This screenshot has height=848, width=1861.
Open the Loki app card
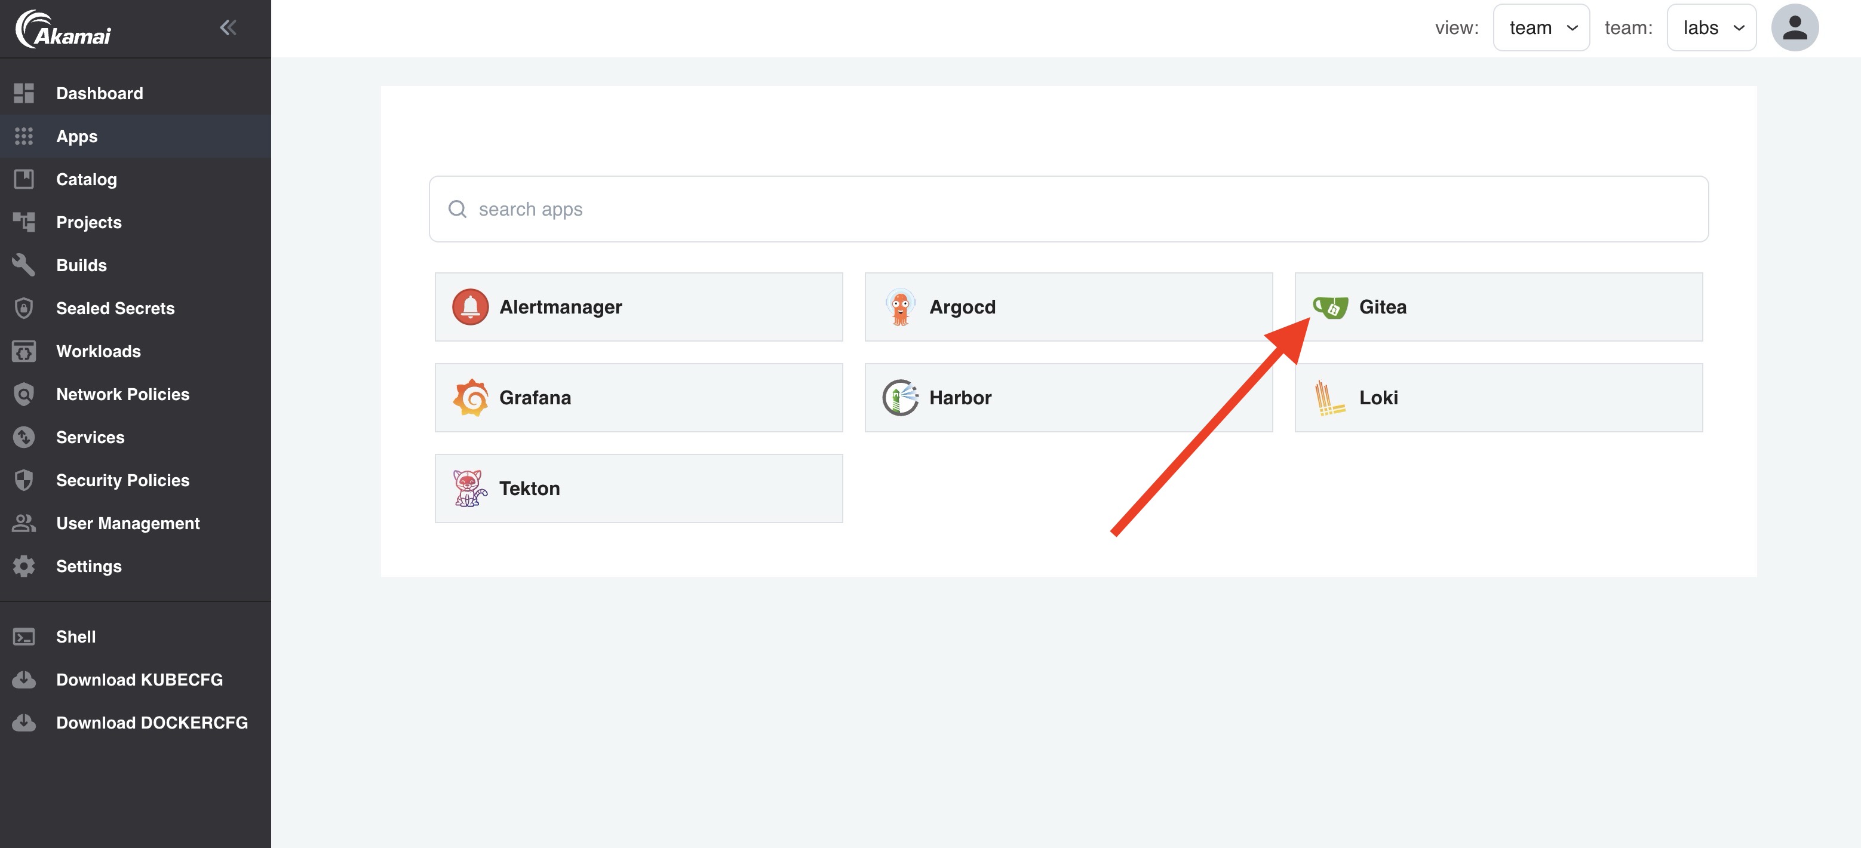(1498, 397)
